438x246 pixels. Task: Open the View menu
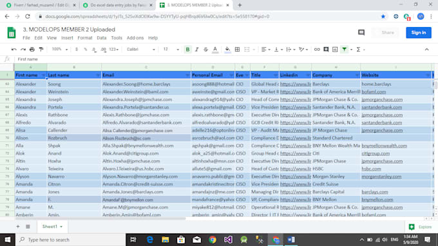tap(52, 38)
